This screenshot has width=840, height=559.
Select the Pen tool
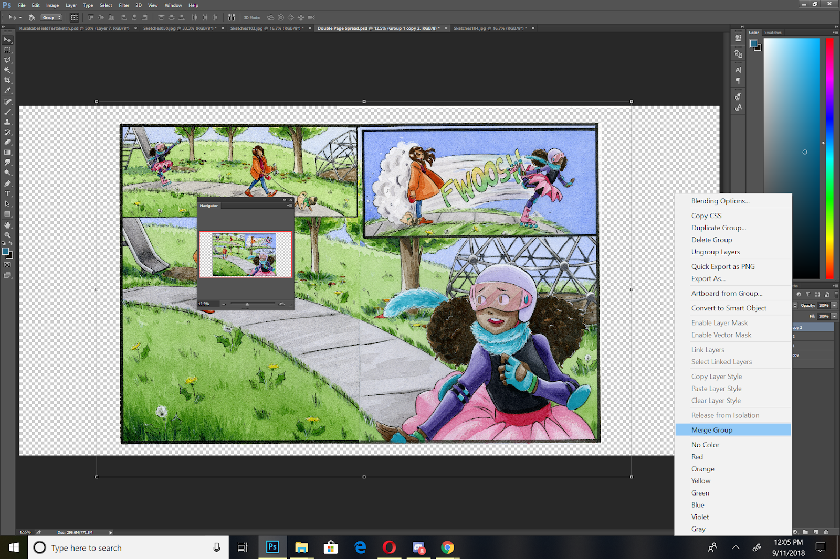(x=7, y=184)
